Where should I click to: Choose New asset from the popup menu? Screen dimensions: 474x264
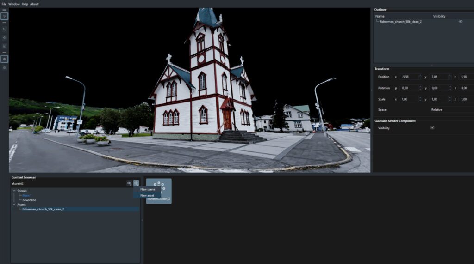coord(147,195)
